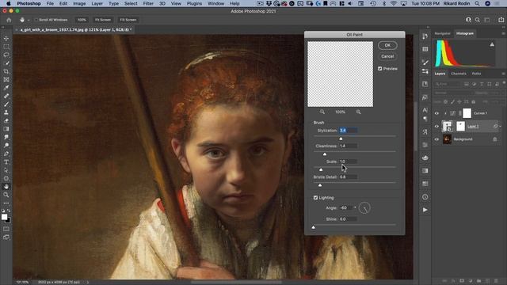Viewport: 507px width, 285px height.
Task: Click the foreground color swatch
Action: coord(4,217)
